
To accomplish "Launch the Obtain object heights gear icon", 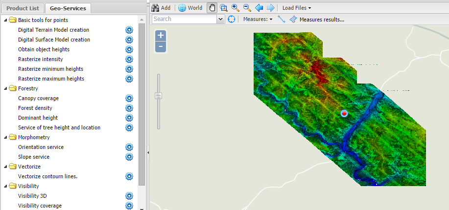I will [129, 49].
